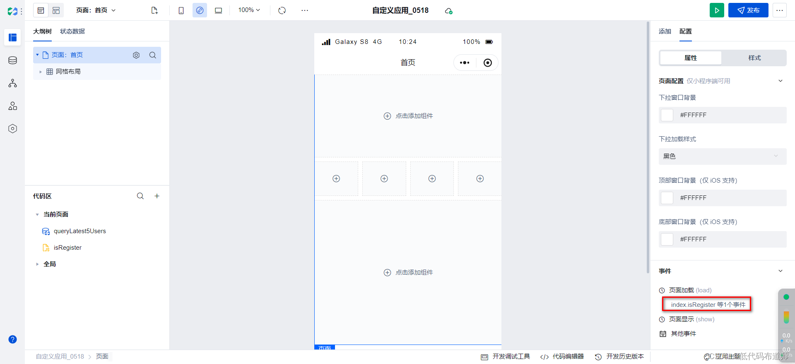
Task: Add component in first small grid cell
Action: [x=336, y=178]
